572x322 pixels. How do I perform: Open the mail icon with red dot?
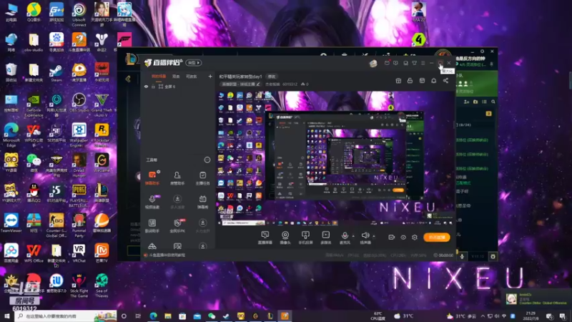[387, 63]
